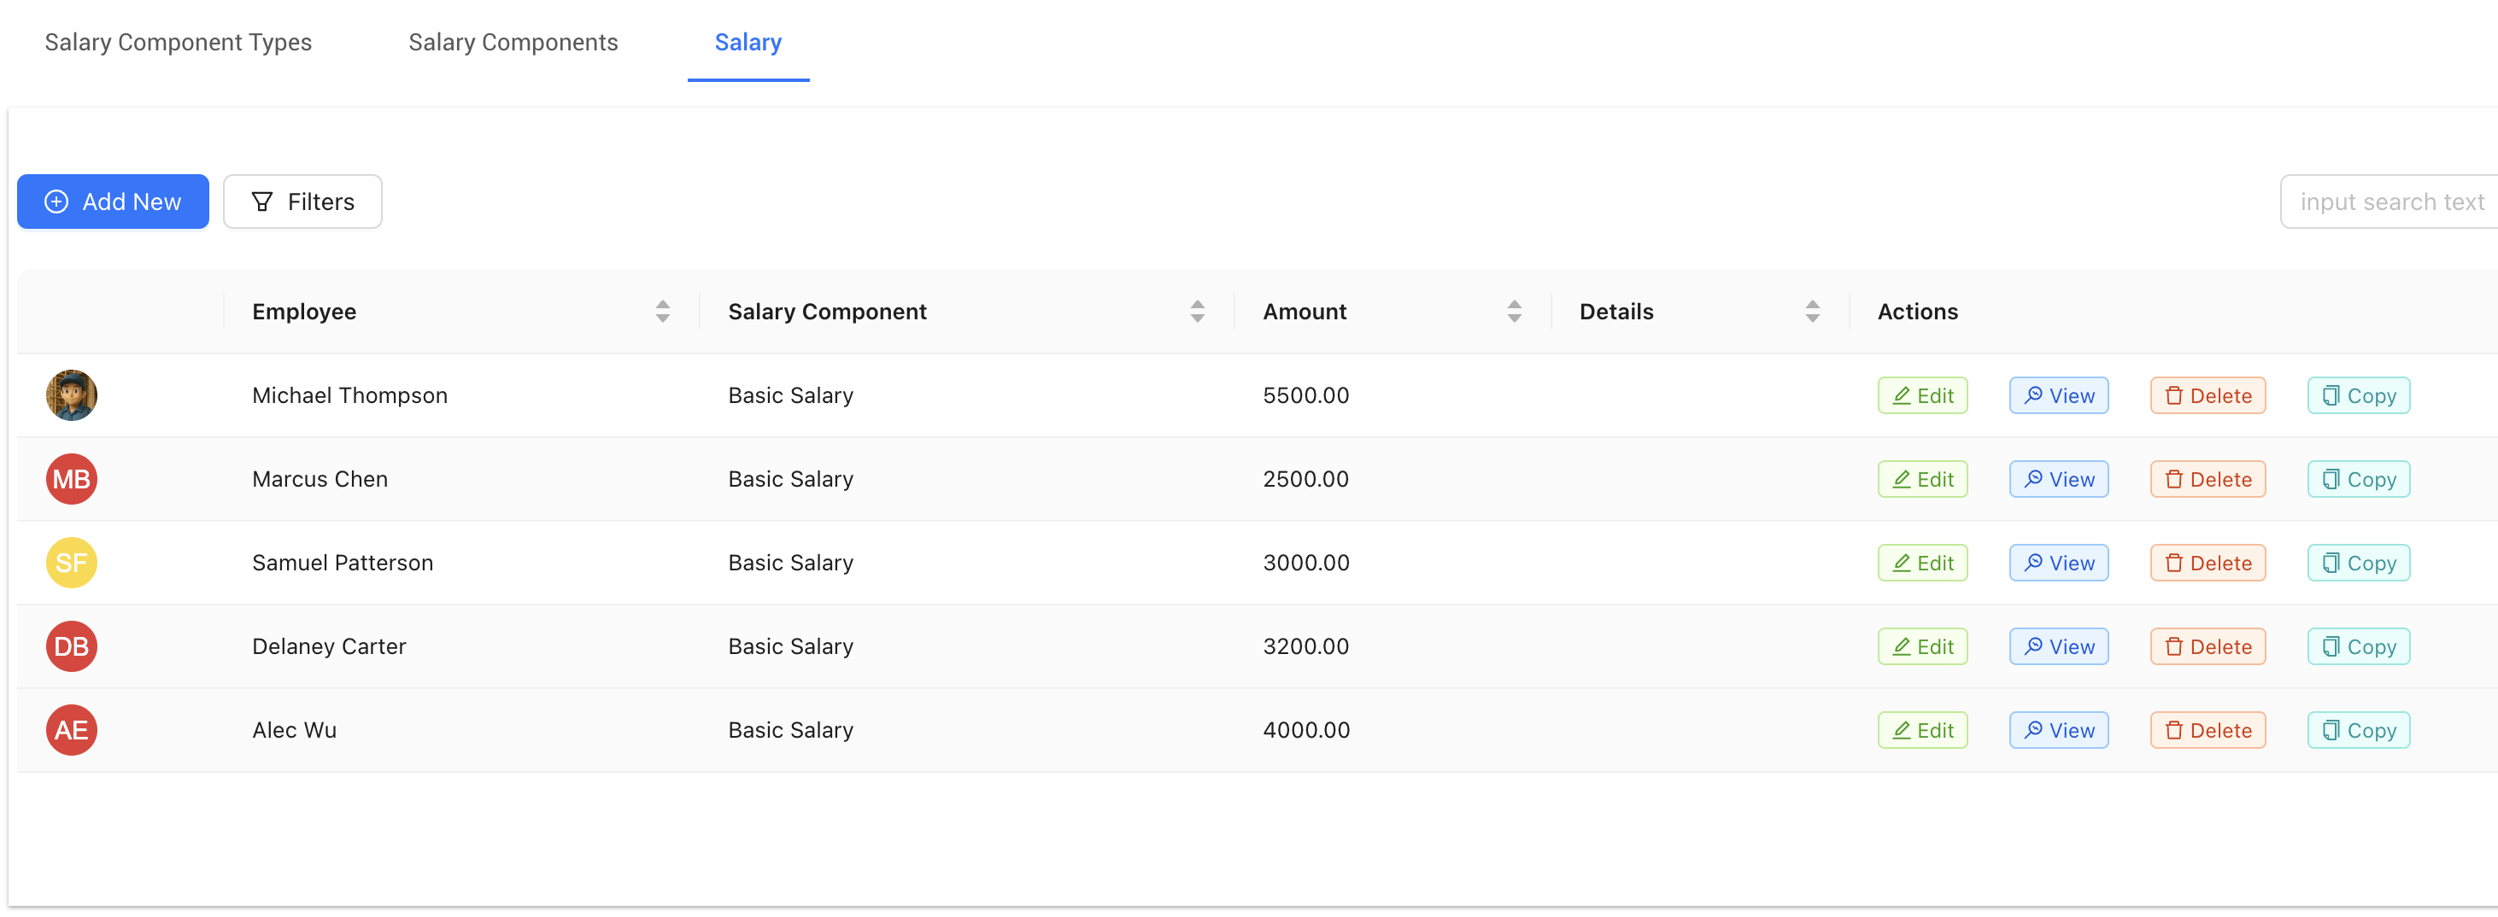Click the Copy icon for Alec Wu
The image size is (2498, 917).
2331,730
